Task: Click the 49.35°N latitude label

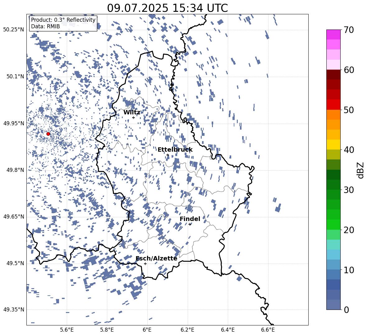Action: pyautogui.click(x=14, y=310)
